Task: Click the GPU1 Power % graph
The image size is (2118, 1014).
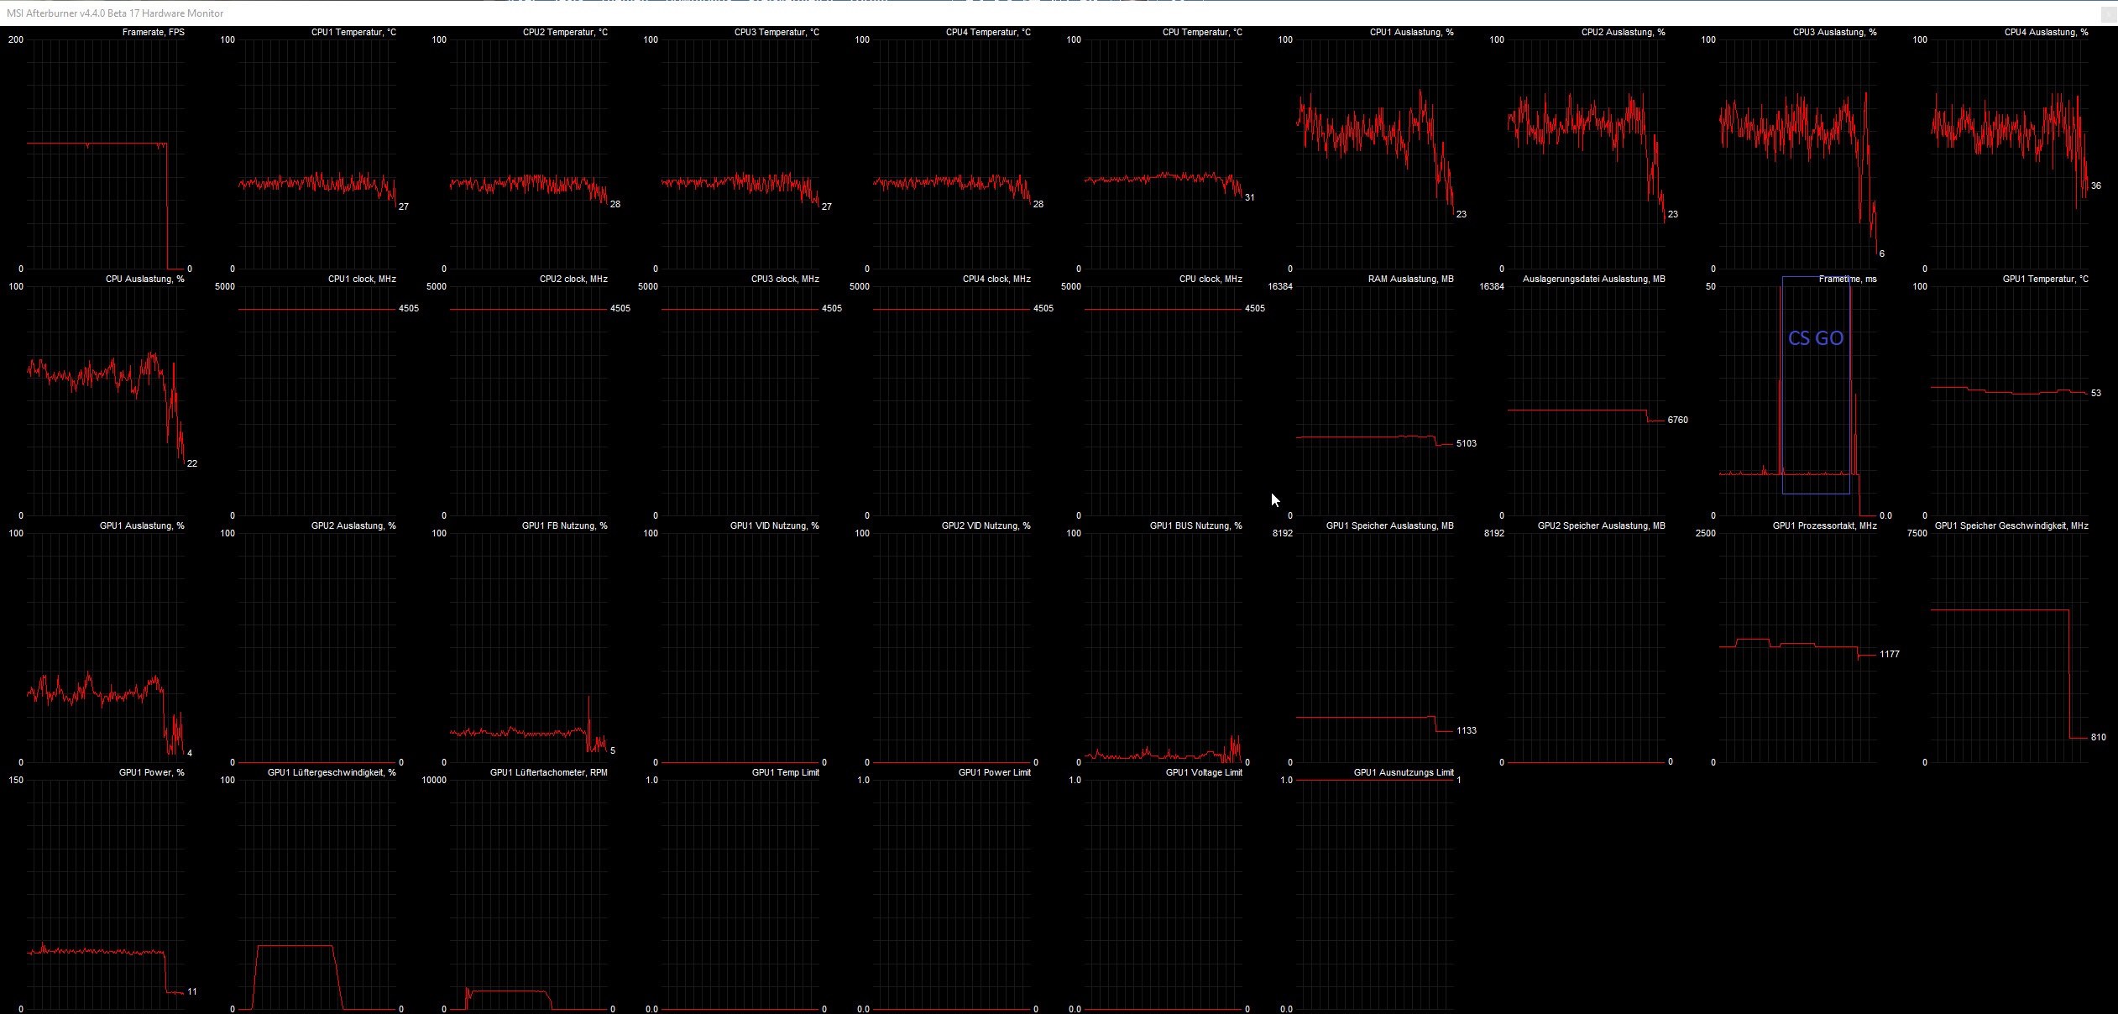Action: tap(106, 894)
